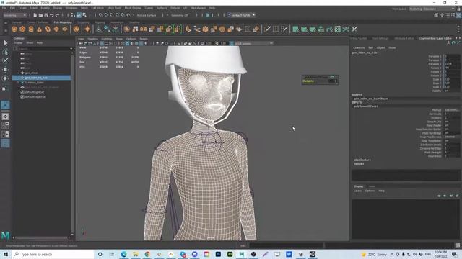This screenshot has height=259, width=462.
Task: Switch to the Tool Settings tab
Action: coord(380,38)
